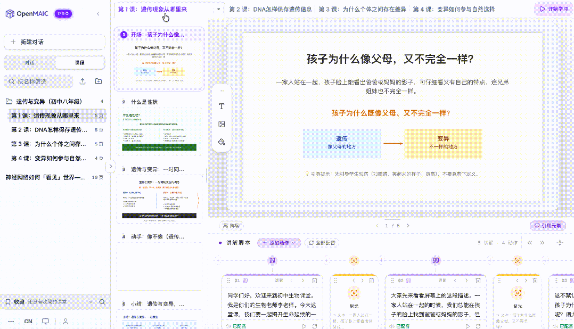Collapse the left sidebar with the chevron

[98, 14]
